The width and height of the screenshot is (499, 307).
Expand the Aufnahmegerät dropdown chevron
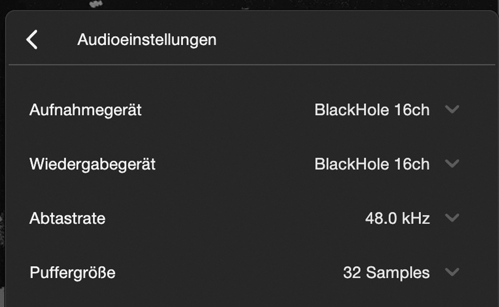(452, 110)
